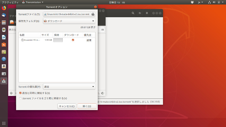Close the Torrent options dialog
This screenshot has width=226, height=127.
coord(95,7)
